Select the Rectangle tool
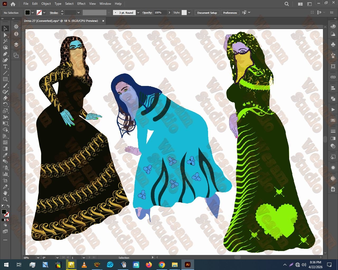The width and height of the screenshot is (338, 270). (5, 79)
